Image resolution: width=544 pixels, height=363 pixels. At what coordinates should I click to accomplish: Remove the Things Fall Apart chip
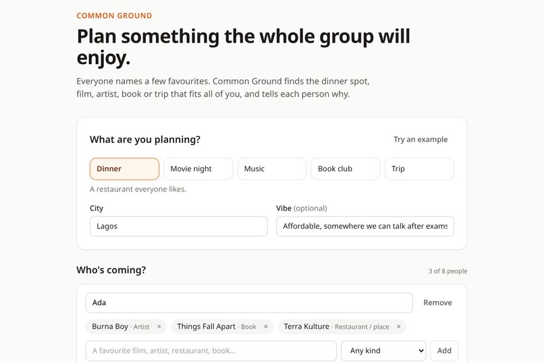[266, 327]
